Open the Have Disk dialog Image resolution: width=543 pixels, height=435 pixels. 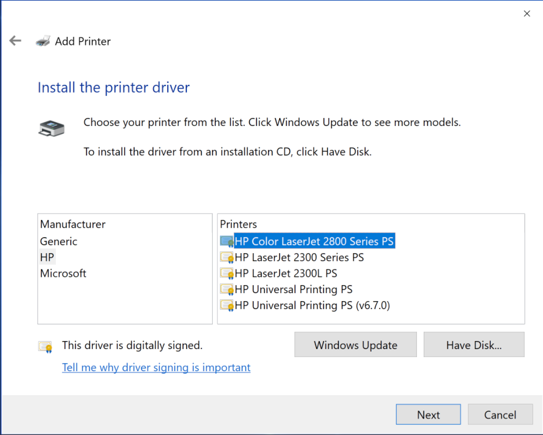point(474,345)
